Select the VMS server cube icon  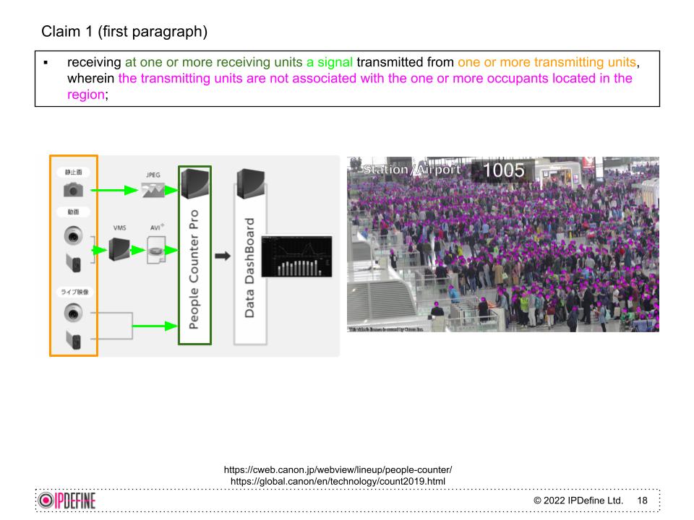[119, 249]
